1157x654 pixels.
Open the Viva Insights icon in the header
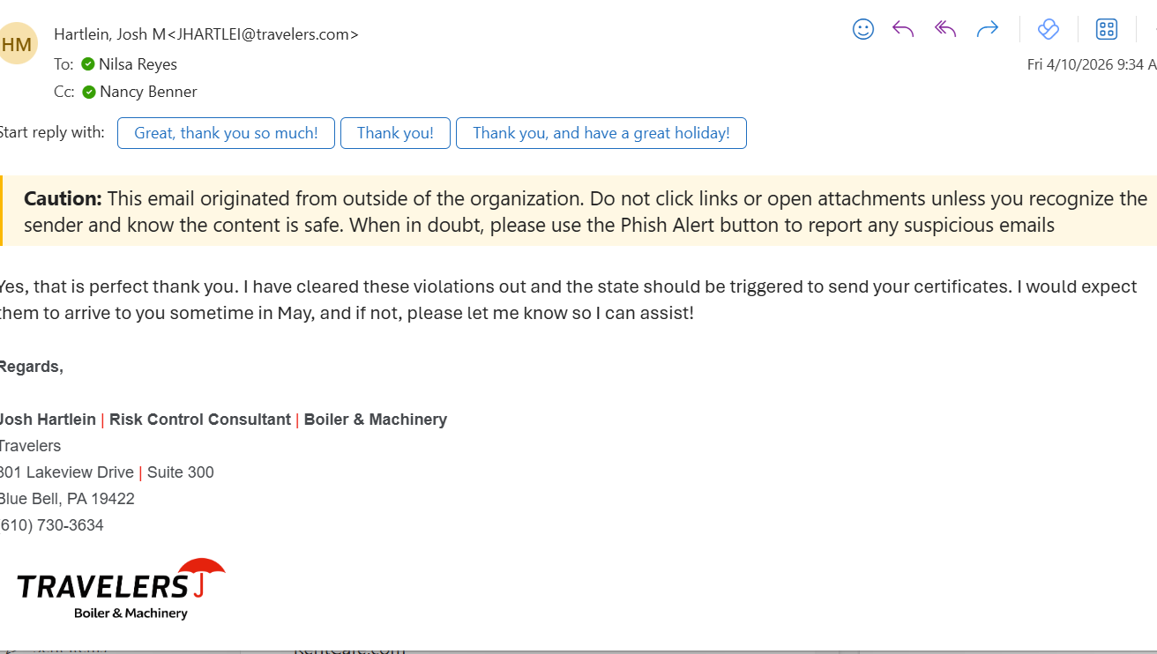point(1049,29)
